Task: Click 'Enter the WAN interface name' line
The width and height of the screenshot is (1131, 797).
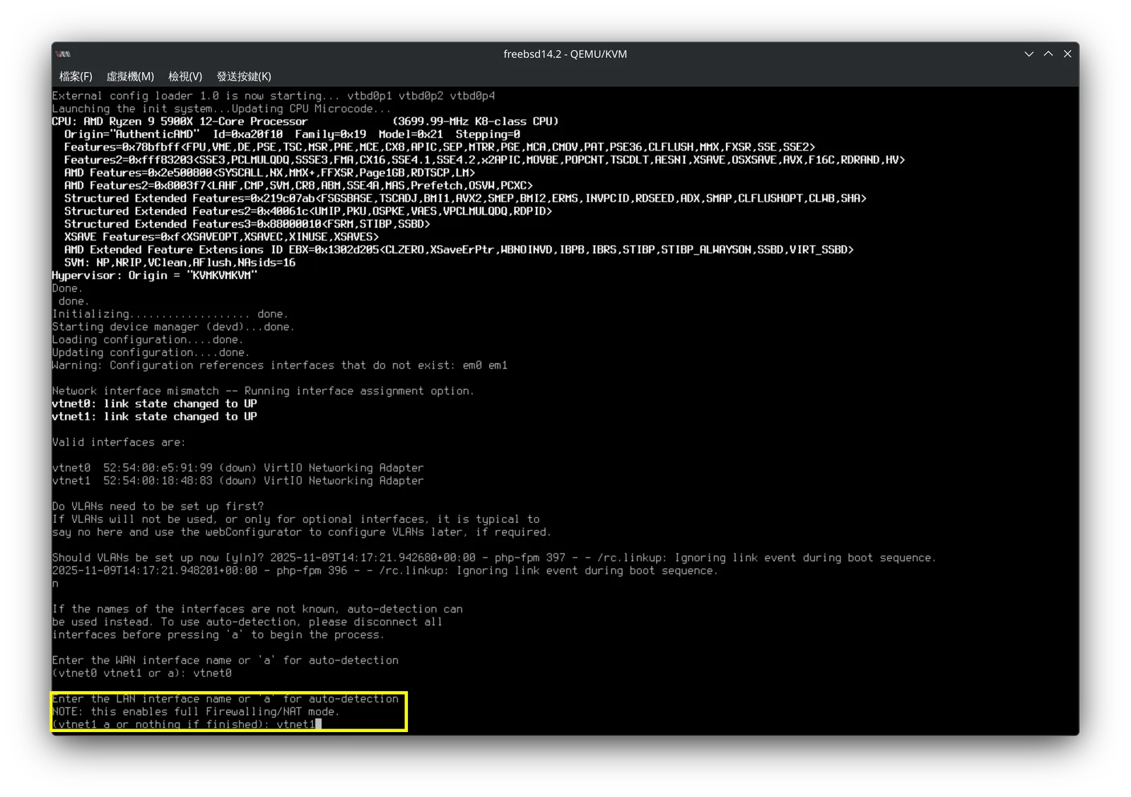Action: point(225,661)
